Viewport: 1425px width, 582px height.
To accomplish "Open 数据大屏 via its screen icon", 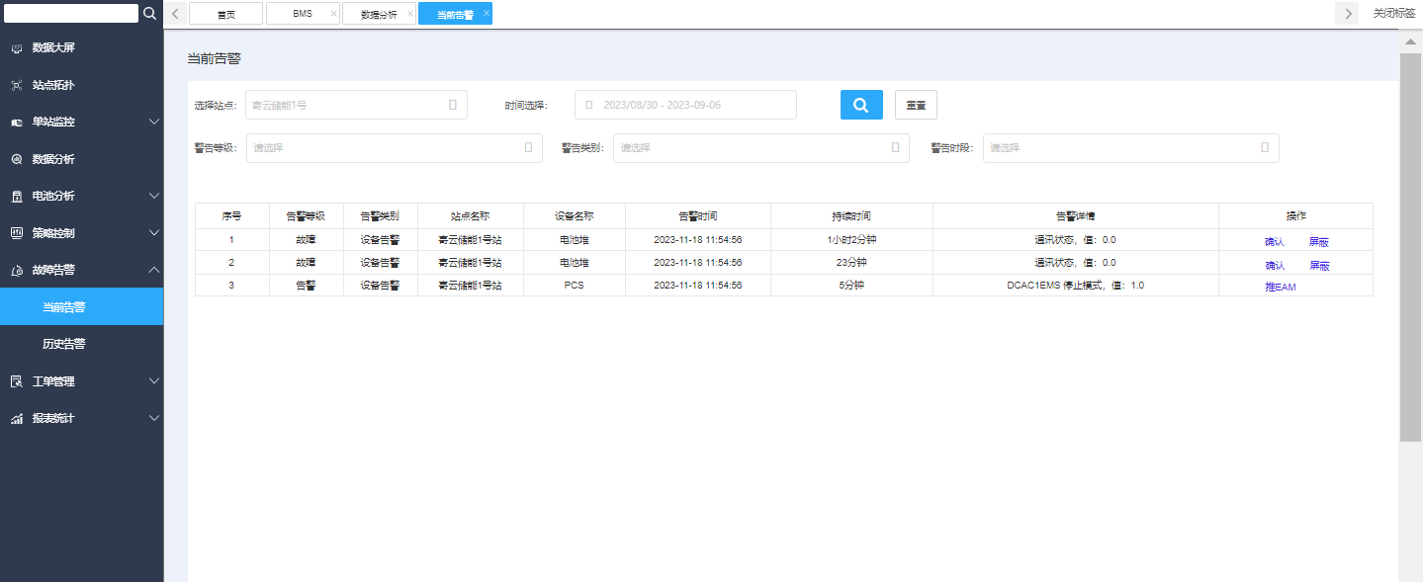I will point(17,48).
